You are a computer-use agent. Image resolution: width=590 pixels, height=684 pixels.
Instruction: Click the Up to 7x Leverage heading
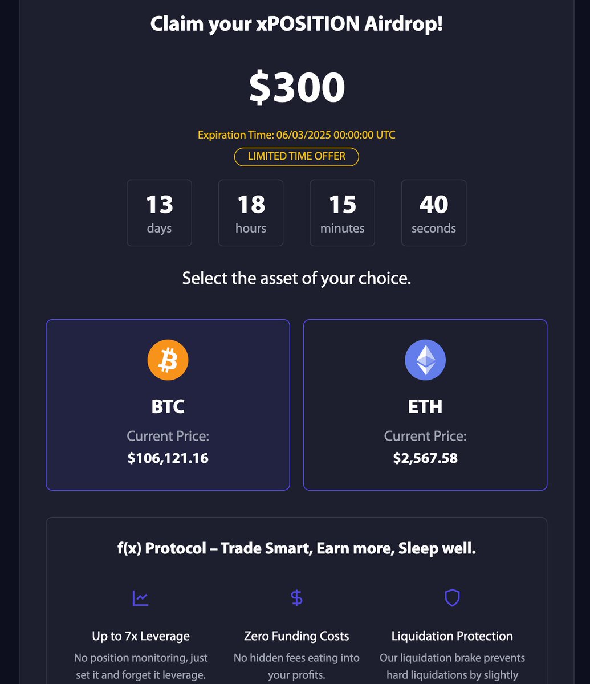(x=141, y=636)
